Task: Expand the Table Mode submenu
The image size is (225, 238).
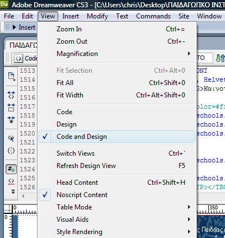Action: [117, 207]
